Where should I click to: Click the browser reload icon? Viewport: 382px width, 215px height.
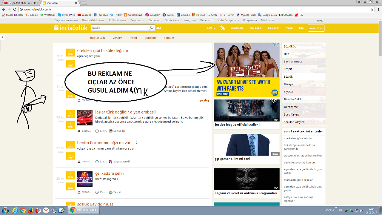[15, 9]
